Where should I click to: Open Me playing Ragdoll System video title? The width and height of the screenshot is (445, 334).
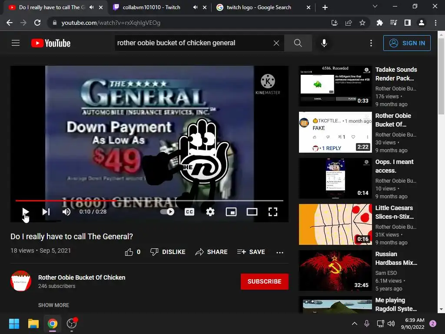pyautogui.click(x=396, y=304)
